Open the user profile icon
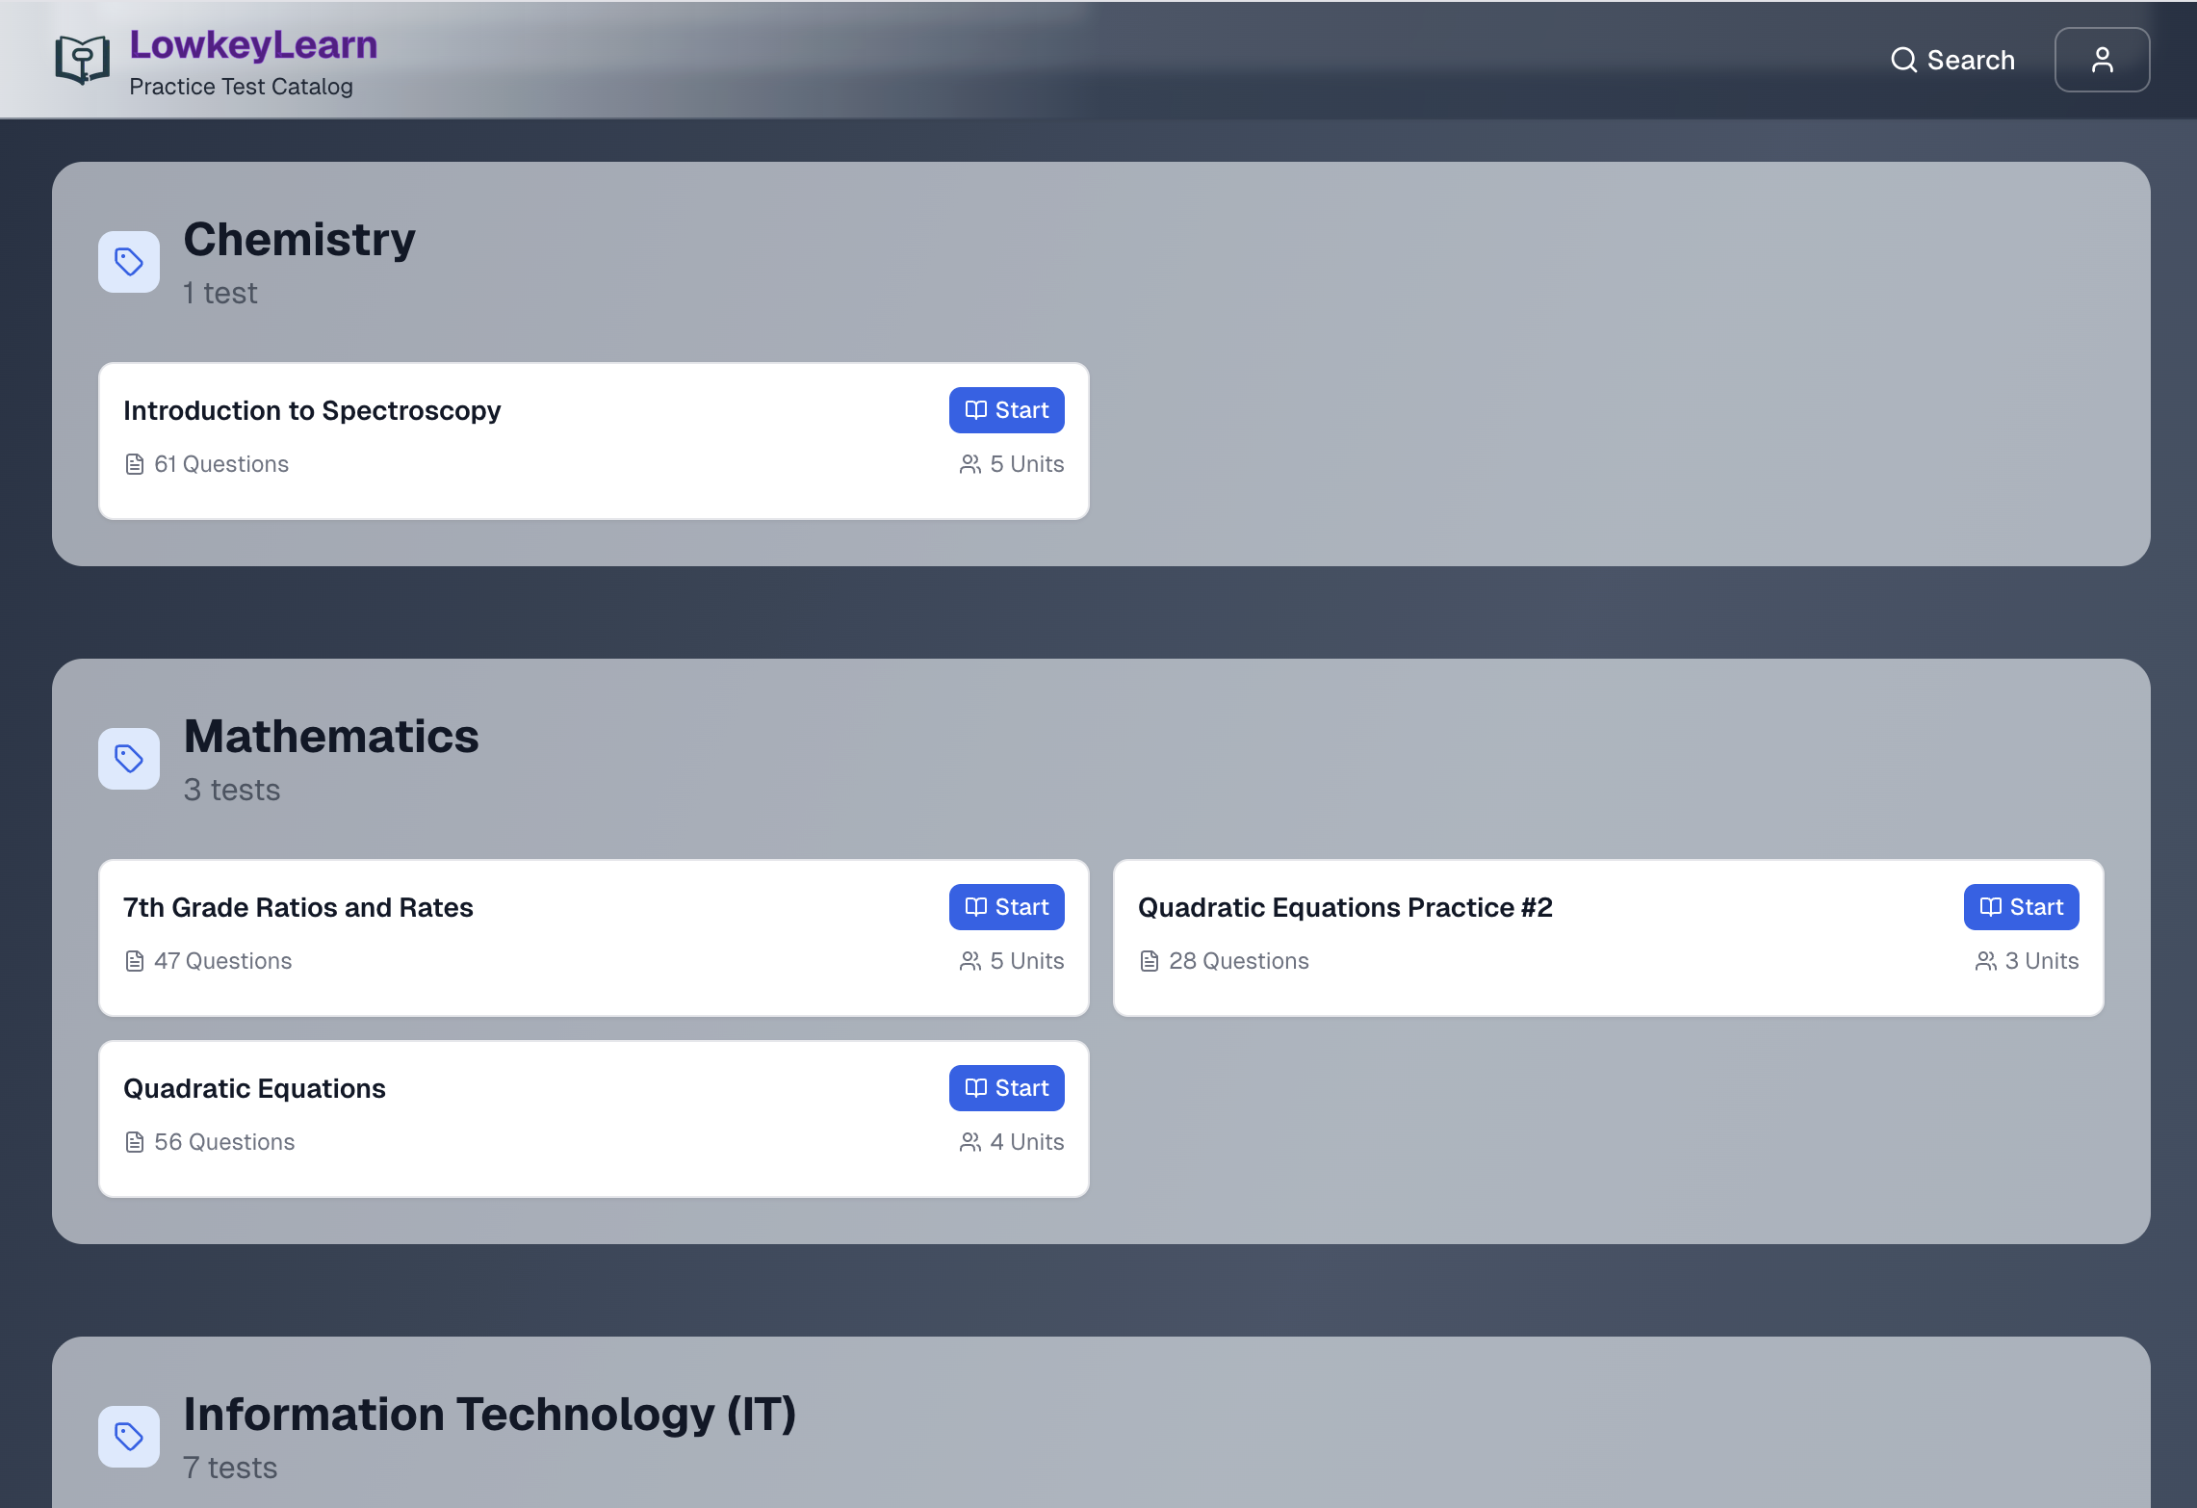 click(x=2102, y=59)
